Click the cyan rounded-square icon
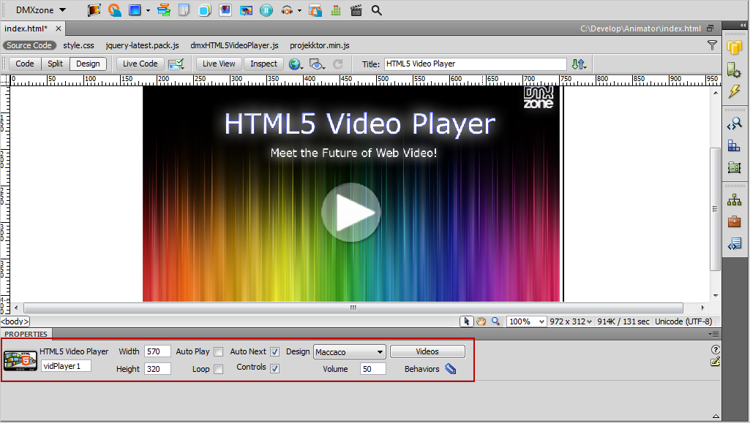This screenshot has height=423, width=750. point(205,10)
